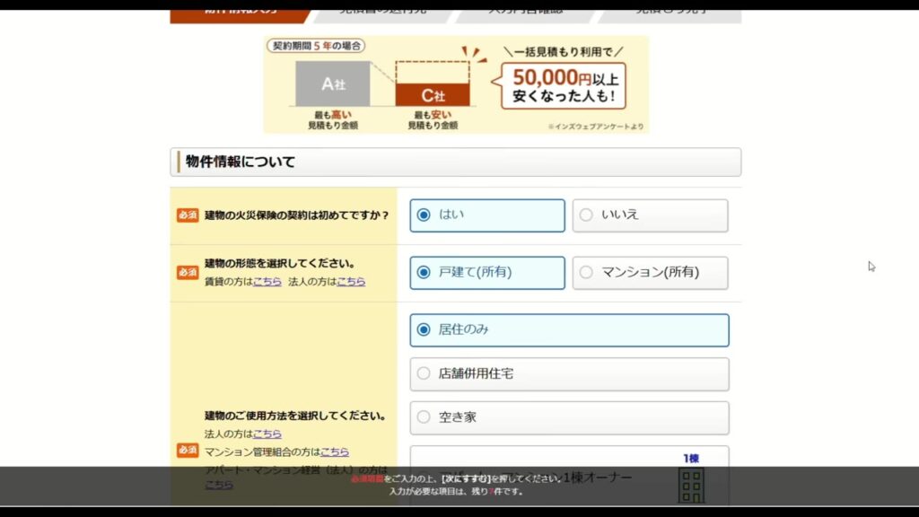Viewport: 919px width, 517px height.
Task: Open こちら link for 法人の方 under building type
Action: (x=351, y=281)
